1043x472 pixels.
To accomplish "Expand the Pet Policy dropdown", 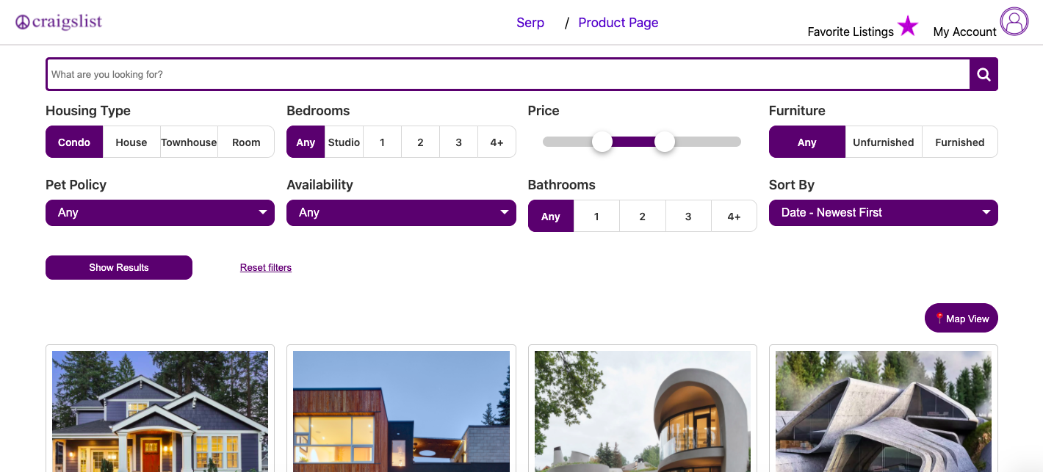I will (x=160, y=213).
